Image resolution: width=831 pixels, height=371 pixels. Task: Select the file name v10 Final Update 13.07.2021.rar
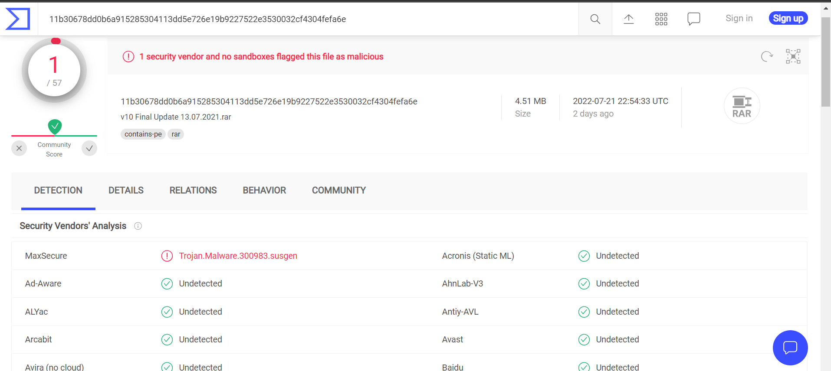click(176, 117)
